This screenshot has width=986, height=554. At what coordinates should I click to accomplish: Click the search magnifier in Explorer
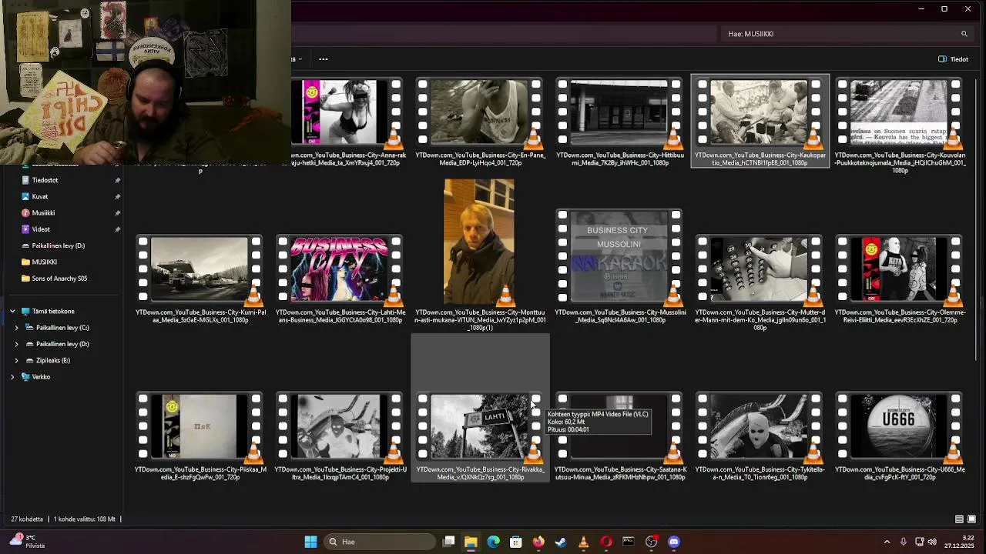[x=964, y=34]
